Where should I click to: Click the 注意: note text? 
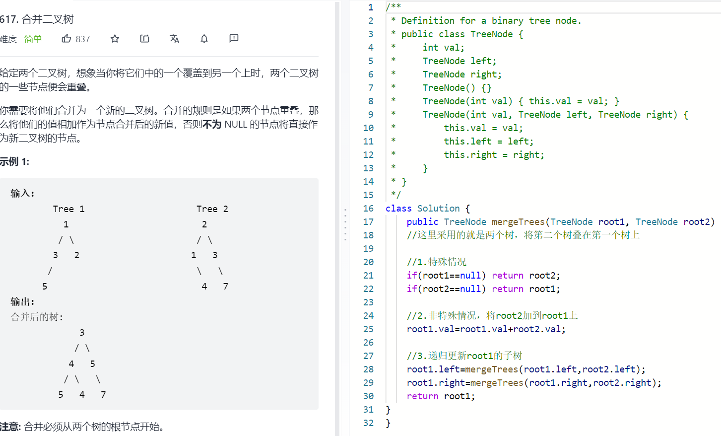(82, 427)
